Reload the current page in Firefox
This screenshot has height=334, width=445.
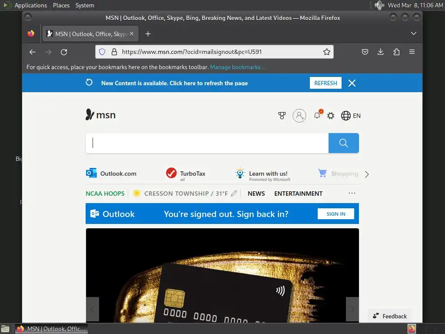coord(64,52)
